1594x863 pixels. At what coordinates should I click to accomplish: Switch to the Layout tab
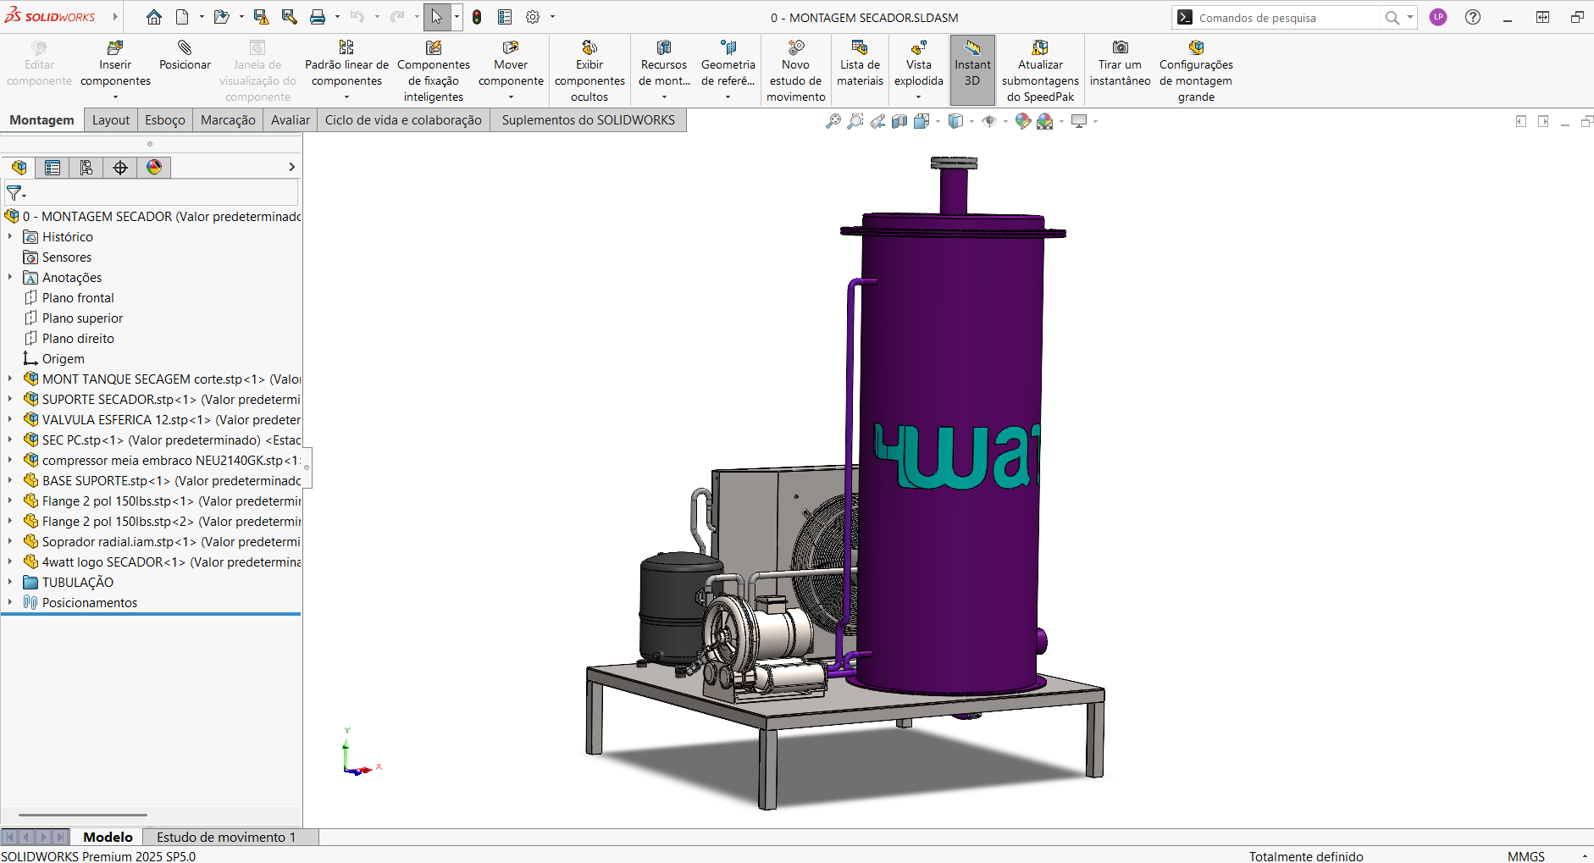(x=111, y=120)
